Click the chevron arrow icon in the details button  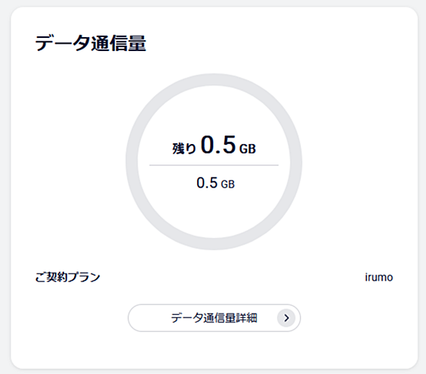[x=286, y=318]
